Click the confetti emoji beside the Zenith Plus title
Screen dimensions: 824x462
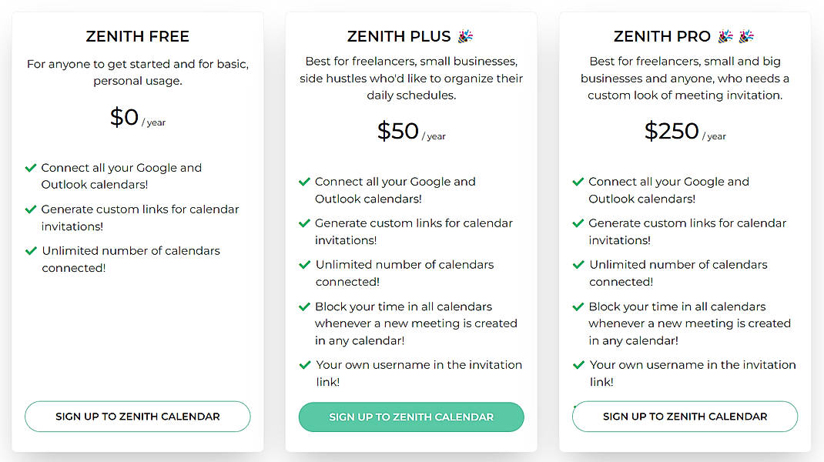click(464, 35)
